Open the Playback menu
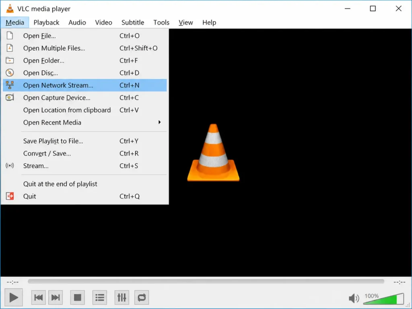 [x=46, y=23]
